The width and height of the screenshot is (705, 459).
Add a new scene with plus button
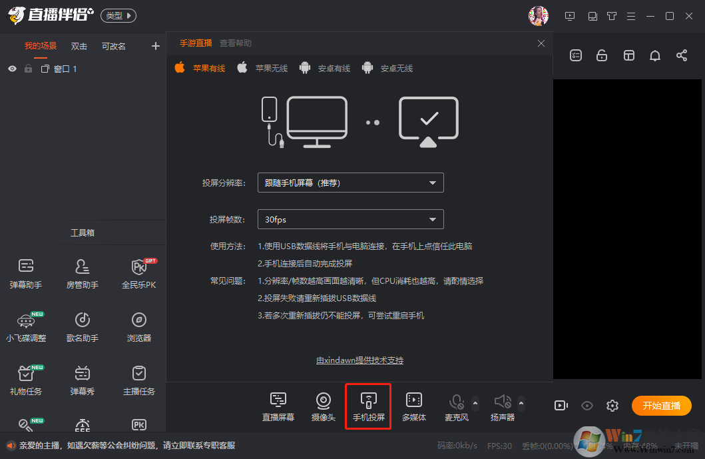(156, 46)
